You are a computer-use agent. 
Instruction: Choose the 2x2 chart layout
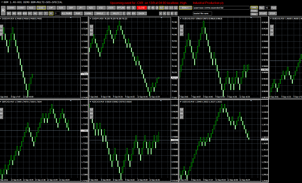(x=166, y=8)
